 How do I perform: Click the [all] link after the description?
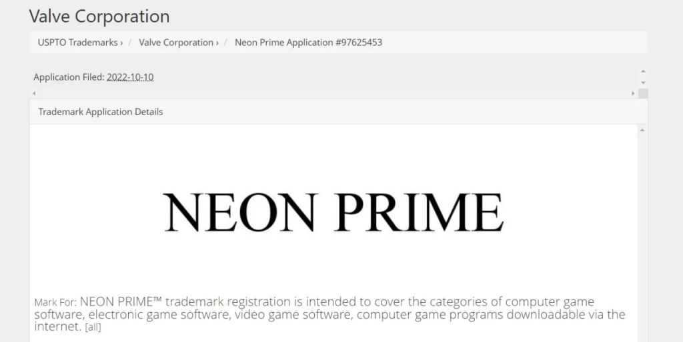[93, 327]
